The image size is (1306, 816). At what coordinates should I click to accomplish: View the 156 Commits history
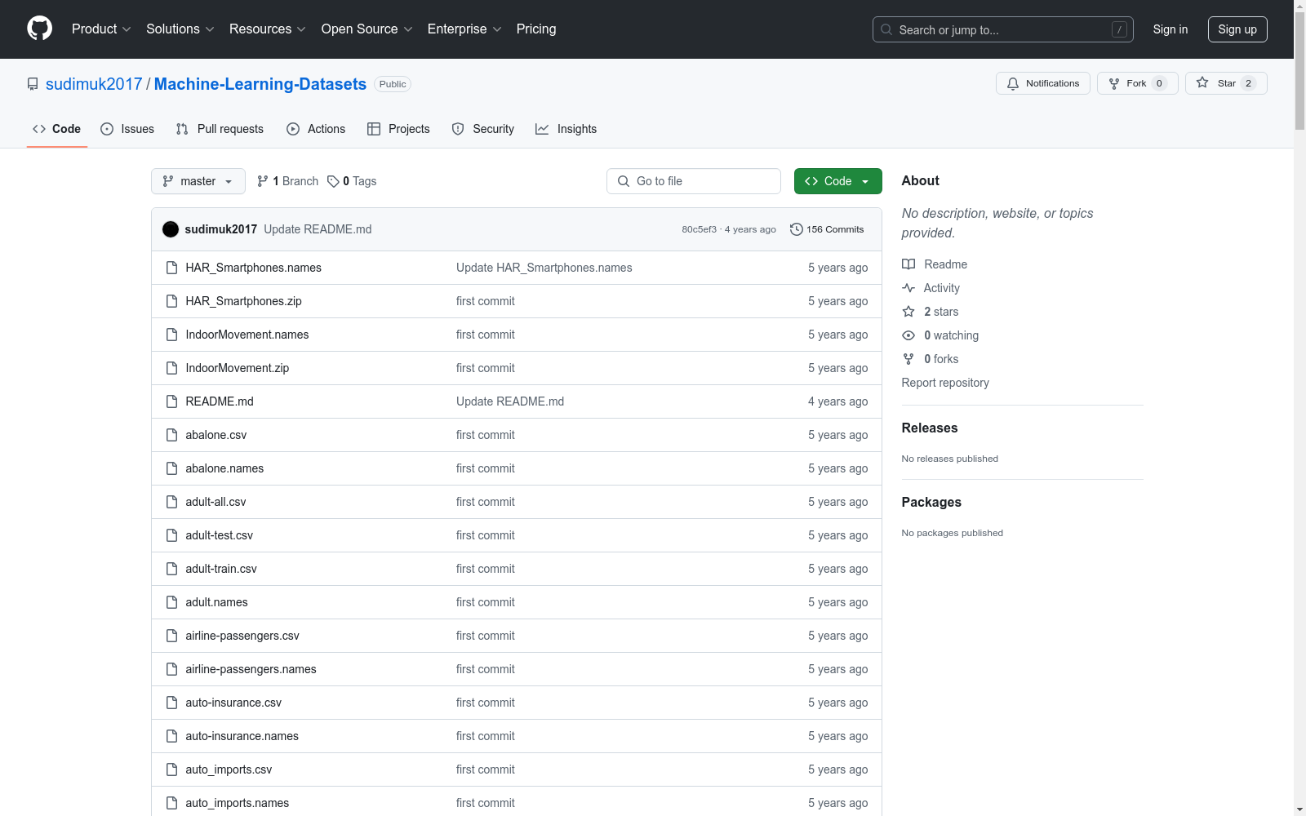coord(827,229)
